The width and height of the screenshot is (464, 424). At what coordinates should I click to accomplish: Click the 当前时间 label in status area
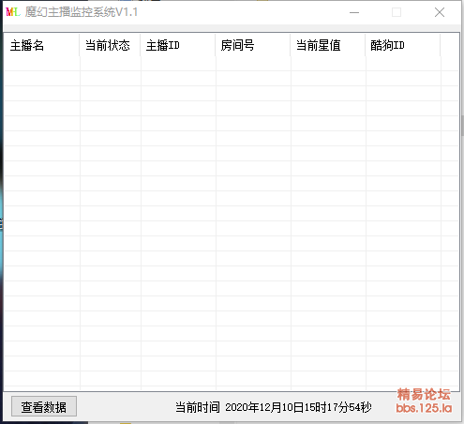[198, 407]
